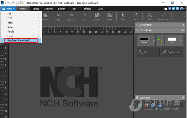Click the Save As toolbar icon
The height and width of the screenshot is (118, 187).
click(45, 16)
